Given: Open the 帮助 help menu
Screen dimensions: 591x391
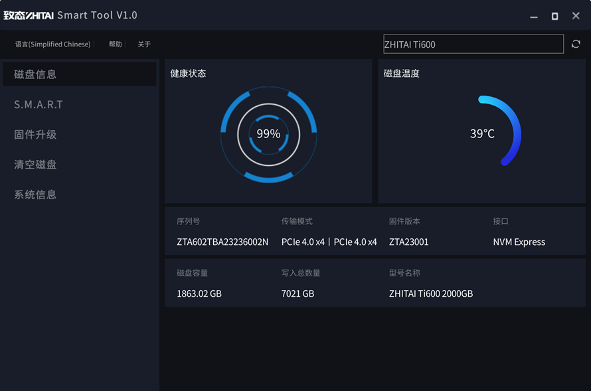Looking at the screenshot, I should tap(116, 44).
